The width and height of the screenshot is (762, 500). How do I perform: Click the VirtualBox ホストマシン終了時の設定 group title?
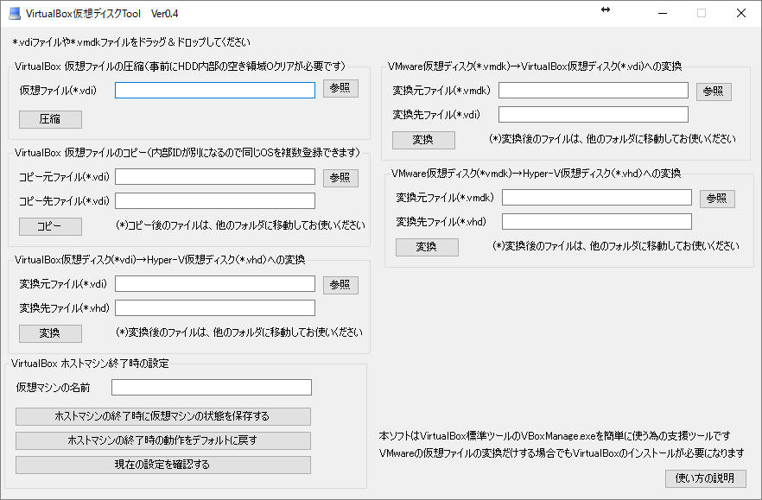[90, 364]
